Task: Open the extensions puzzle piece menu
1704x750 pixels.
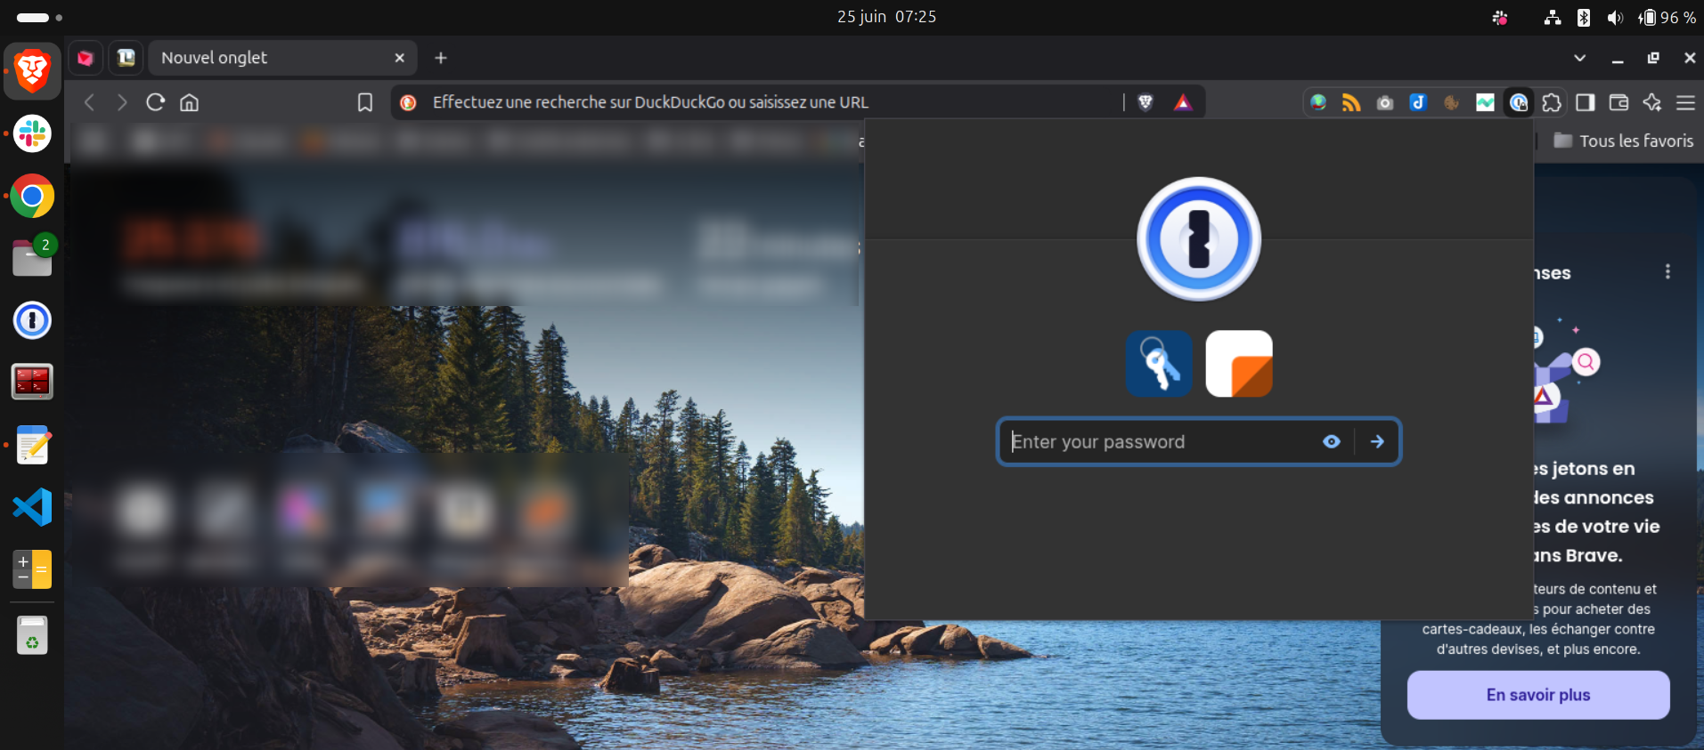Action: tap(1552, 102)
